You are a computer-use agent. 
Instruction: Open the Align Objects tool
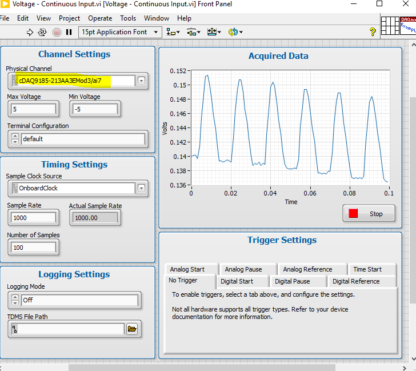[x=173, y=33]
